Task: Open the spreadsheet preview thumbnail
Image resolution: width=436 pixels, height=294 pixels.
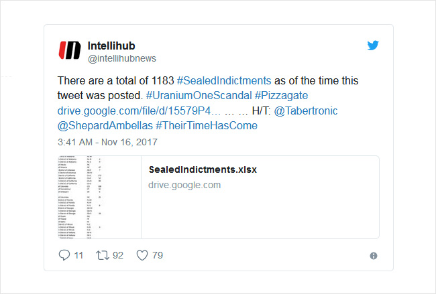Action: pos(99,197)
